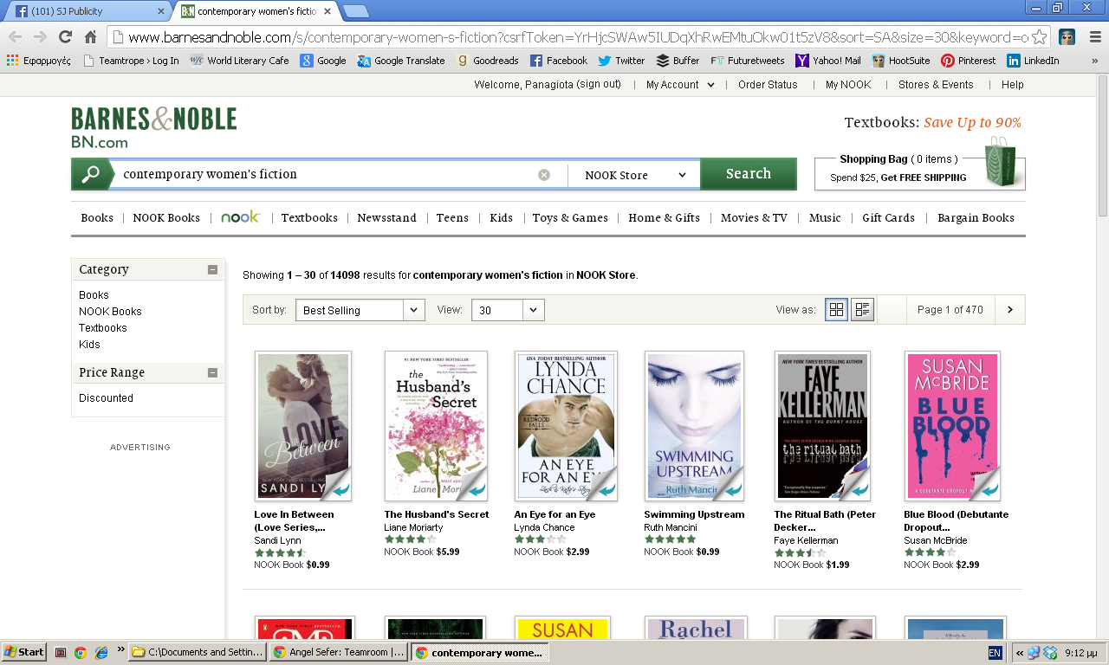Open World Literary Cafe bookmark
This screenshot has width=1109, height=665.
239,61
